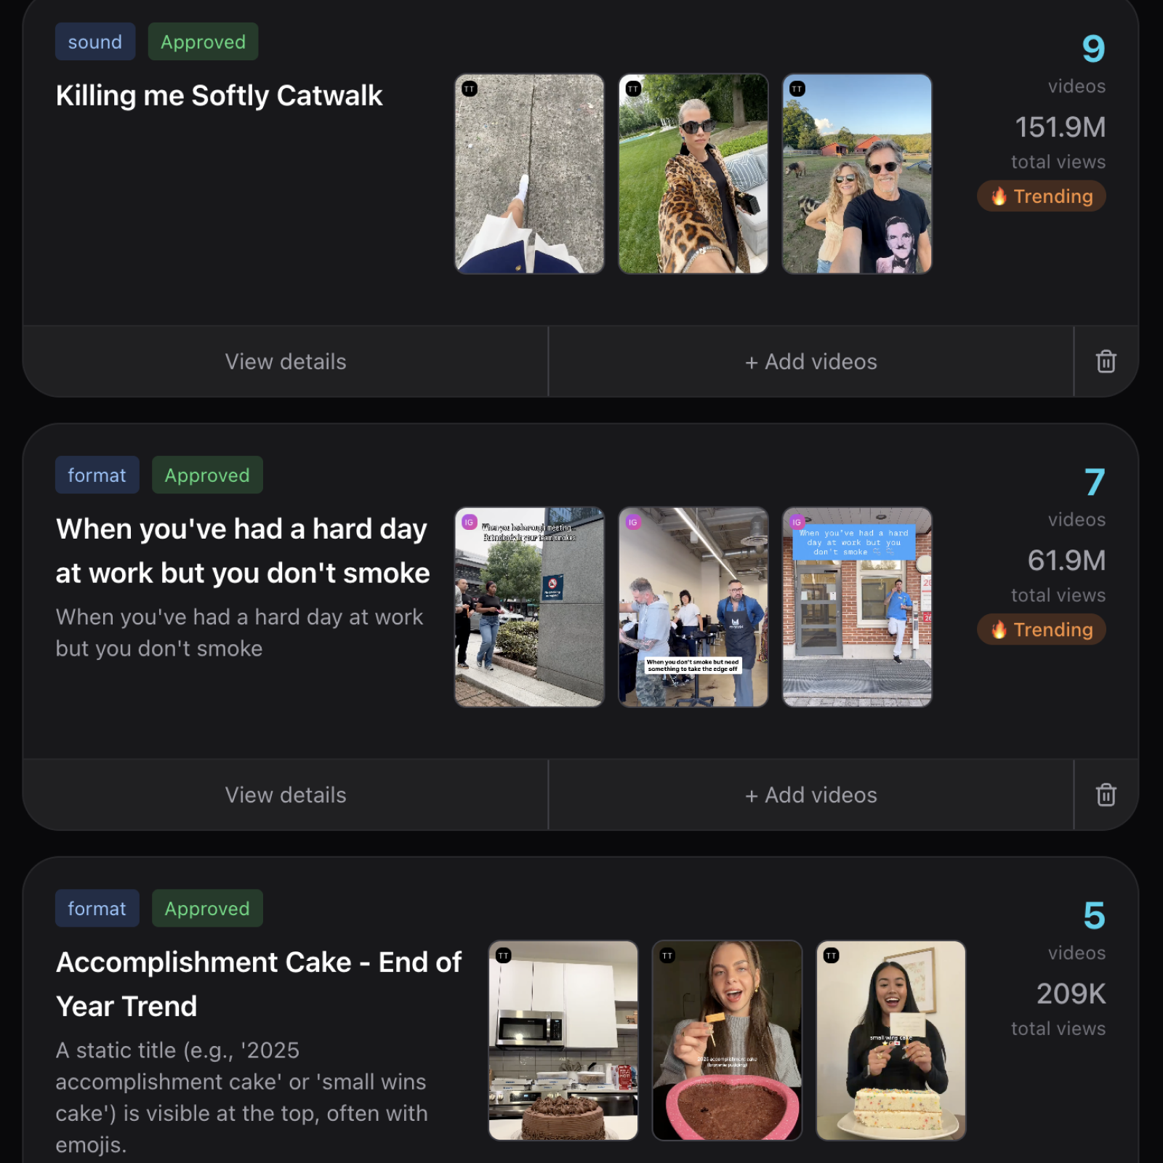
Task: Click the Trending fire badge on Killing me Softly
Action: pyautogui.click(x=1041, y=196)
